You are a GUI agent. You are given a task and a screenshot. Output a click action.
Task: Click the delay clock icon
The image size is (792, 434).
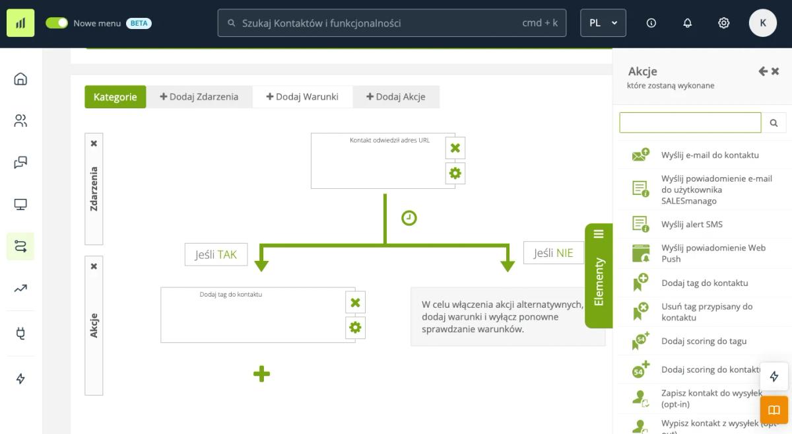[409, 218]
